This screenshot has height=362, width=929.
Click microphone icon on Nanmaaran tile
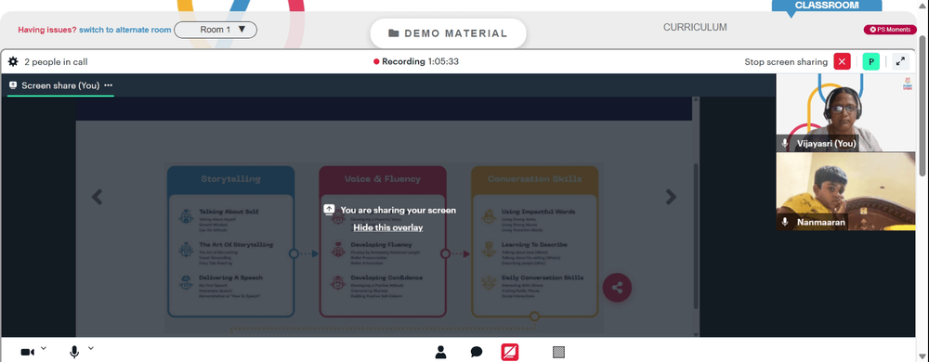[785, 222]
